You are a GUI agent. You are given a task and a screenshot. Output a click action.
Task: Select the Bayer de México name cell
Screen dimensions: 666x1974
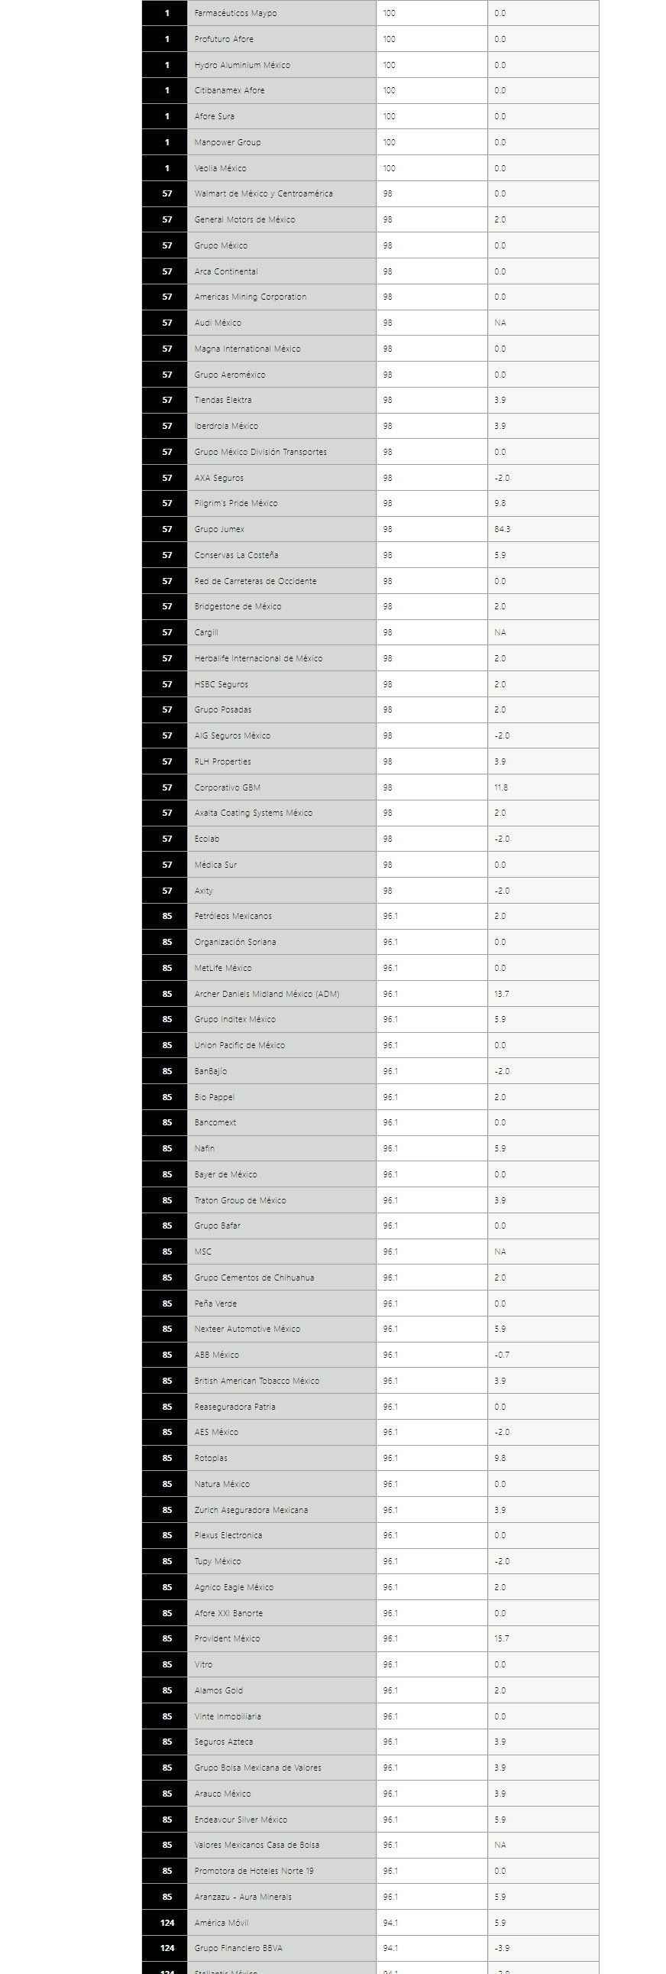pos(282,1174)
